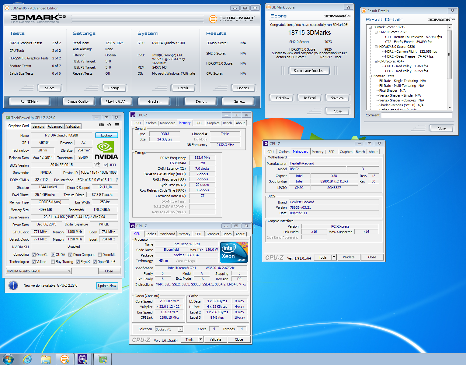Click Submit Your Results button
The width and height of the screenshot is (466, 365).
[x=310, y=71]
